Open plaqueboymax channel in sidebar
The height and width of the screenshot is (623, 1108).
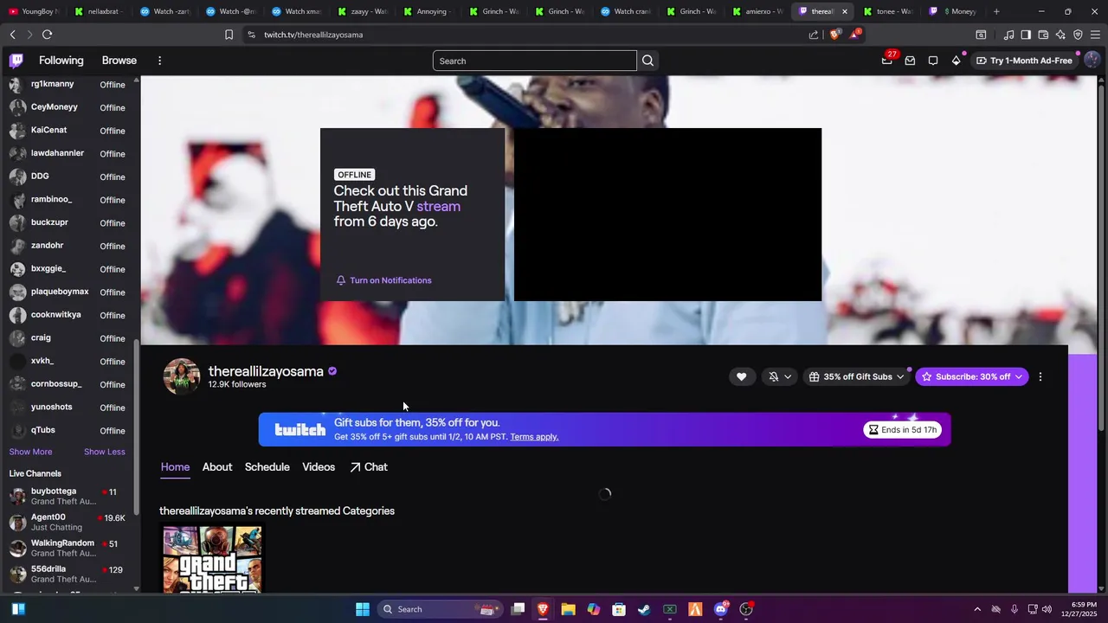coord(69,292)
